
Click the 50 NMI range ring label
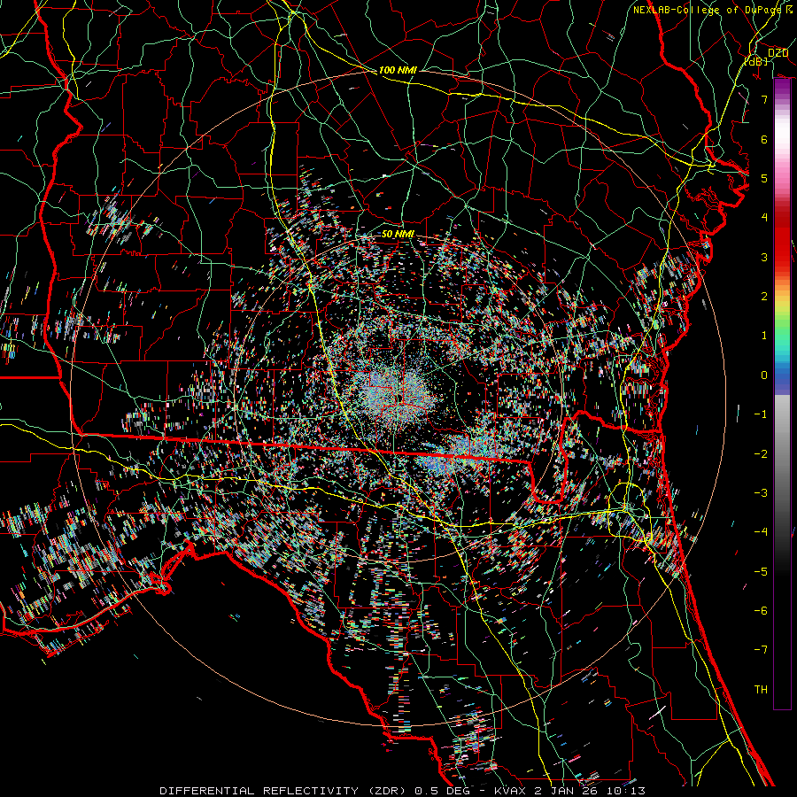coord(398,235)
